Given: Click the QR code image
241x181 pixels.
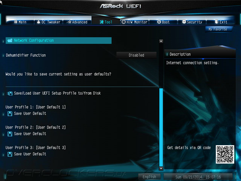Looking at the screenshot, I should point(225,154).
